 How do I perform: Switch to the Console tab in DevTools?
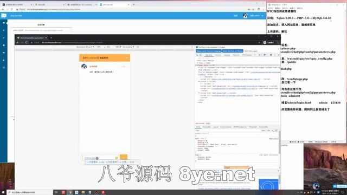218,55
